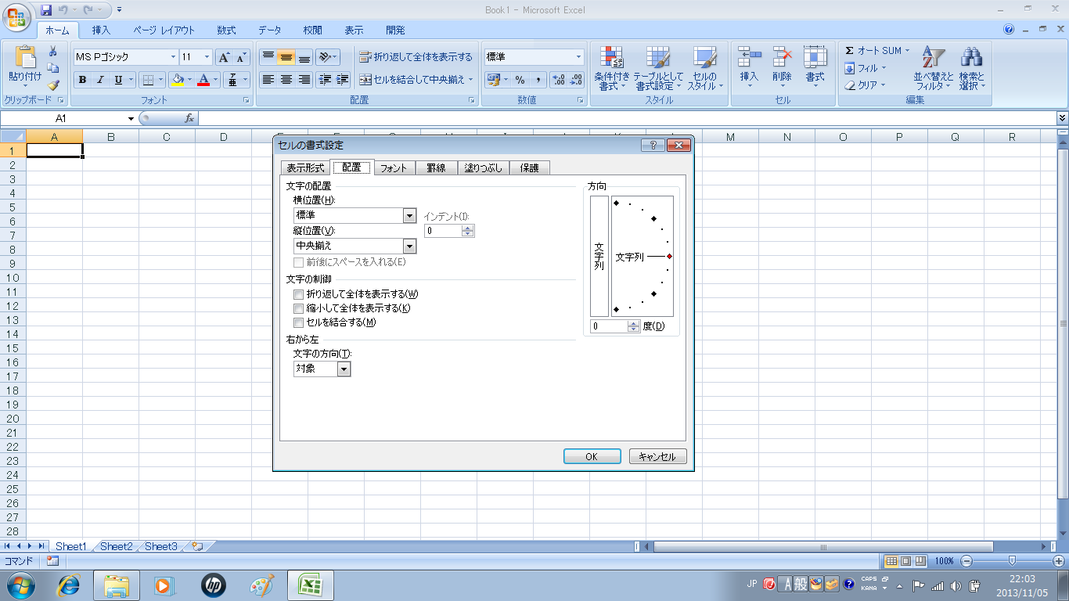Screen dimensions: 1069x601
Task: Check 縮小して全体を表示する option
Action: pos(298,308)
